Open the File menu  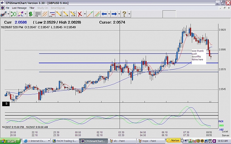[7, 8]
